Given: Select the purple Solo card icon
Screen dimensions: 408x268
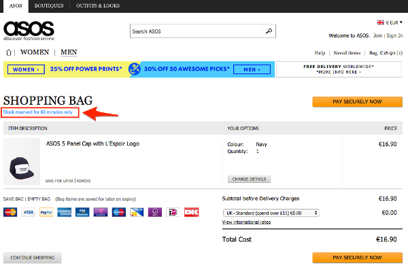Looking at the screenshot, I should click(x=155, y=212).
